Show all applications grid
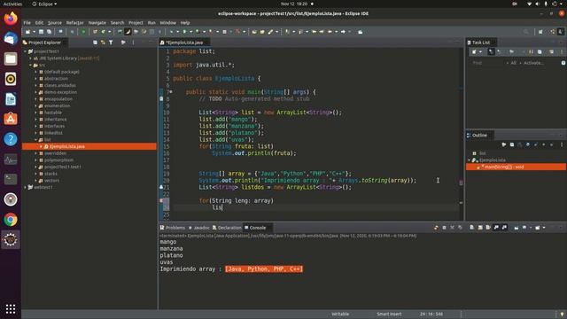Image resolution: width=567 pixels, height=319 pixels. pyautogui.click(x=11, y=308)
